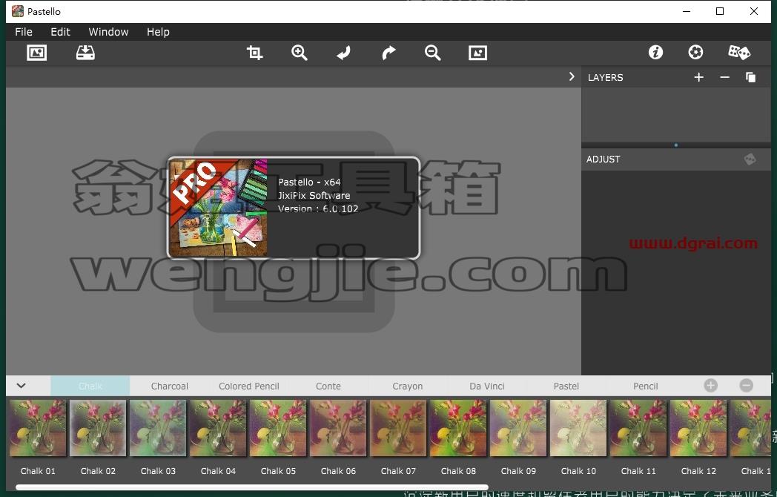Click the Pastello PRO splash image
Screen dimensions: 777x497
(218, 208)
